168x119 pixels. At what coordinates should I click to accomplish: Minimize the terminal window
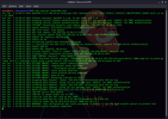(x=159, y=2)
